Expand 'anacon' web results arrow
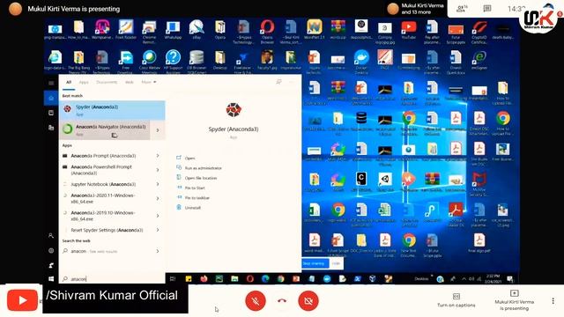564x317 pixels. pos(158,251)
